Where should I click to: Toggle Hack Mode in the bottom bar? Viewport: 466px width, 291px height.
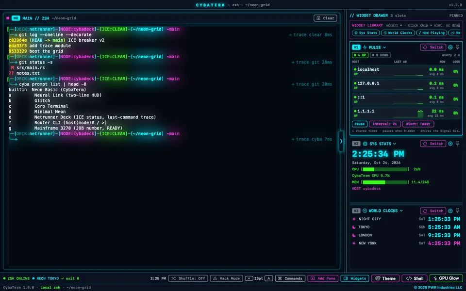pos(227,278)
